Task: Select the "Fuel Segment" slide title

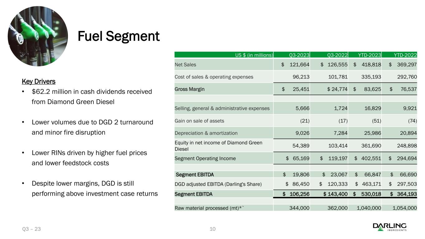Action: (119, 37)
